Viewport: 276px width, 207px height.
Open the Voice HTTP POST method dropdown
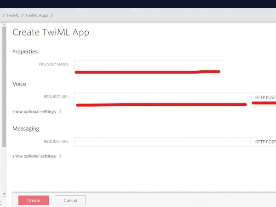(264, 97)
